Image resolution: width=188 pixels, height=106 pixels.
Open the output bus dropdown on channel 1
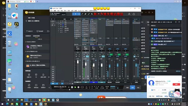click(78, 49)
